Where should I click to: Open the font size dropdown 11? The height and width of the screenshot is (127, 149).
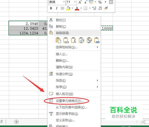pos(75,2)
